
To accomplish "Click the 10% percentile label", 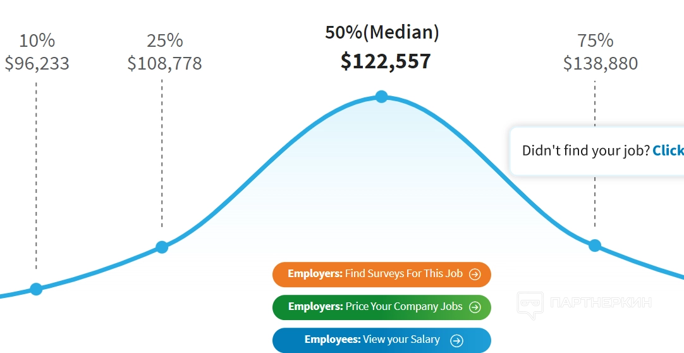I will (37, 41).
